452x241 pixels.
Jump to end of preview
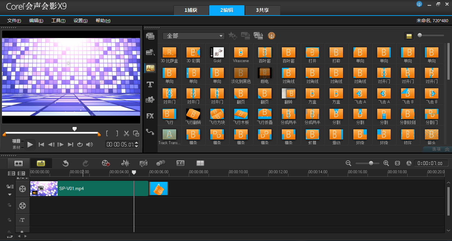click(x=70, y=144)
